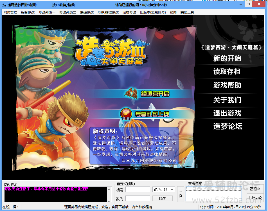Open 关于我们 in game menu

click(x=227, y=100)
